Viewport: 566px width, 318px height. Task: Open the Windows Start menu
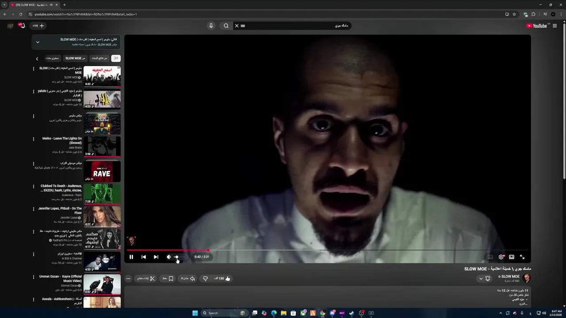click(x=195, y=313)
